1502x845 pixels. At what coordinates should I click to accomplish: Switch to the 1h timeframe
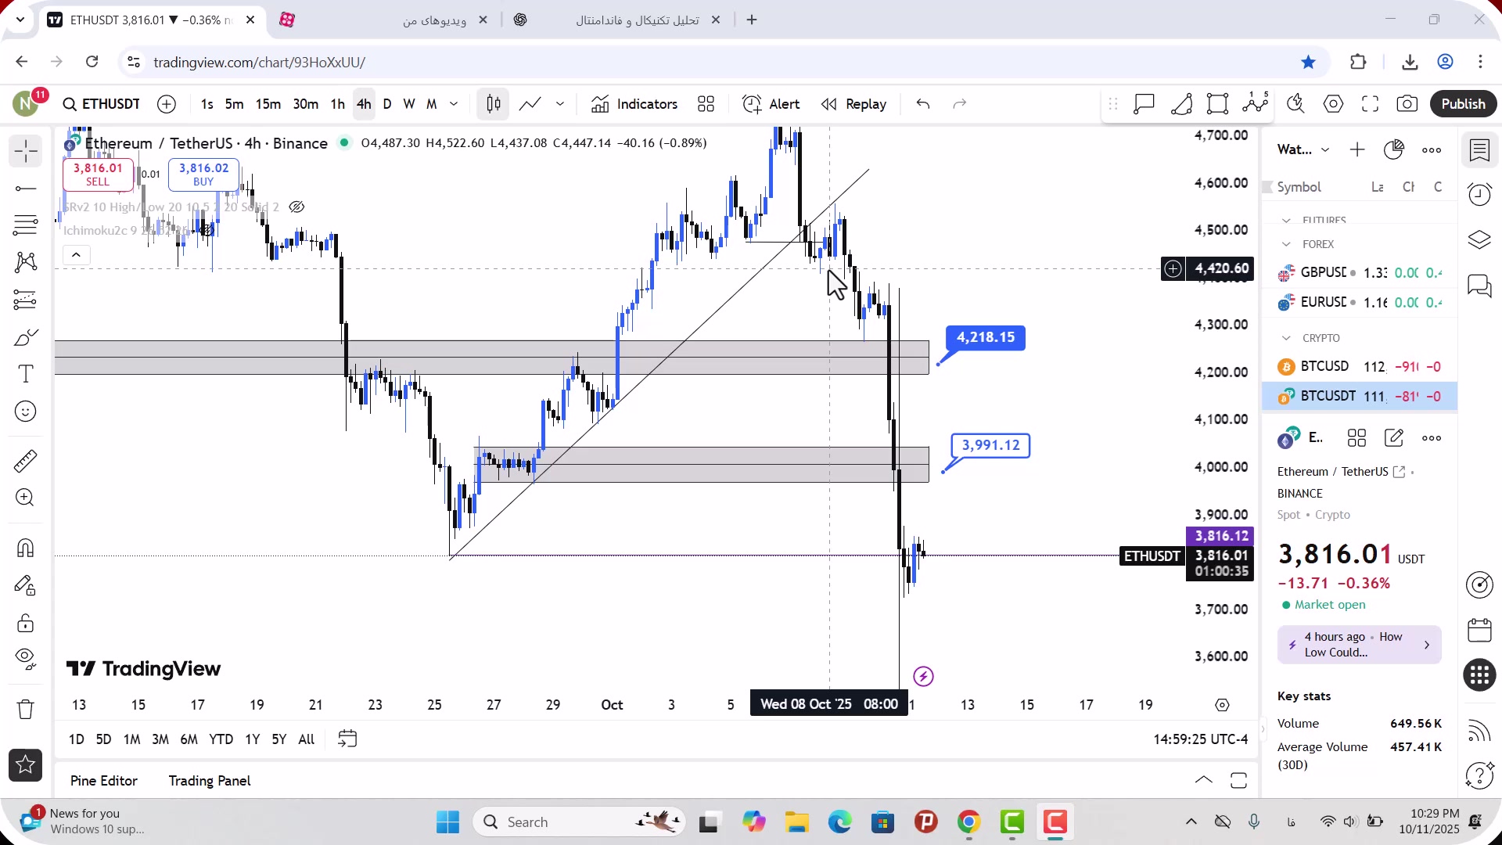click(337, 104)
